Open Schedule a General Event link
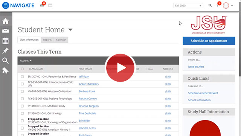Image resolution: width=241 pixels, height=136 pixels. point(203,93)
